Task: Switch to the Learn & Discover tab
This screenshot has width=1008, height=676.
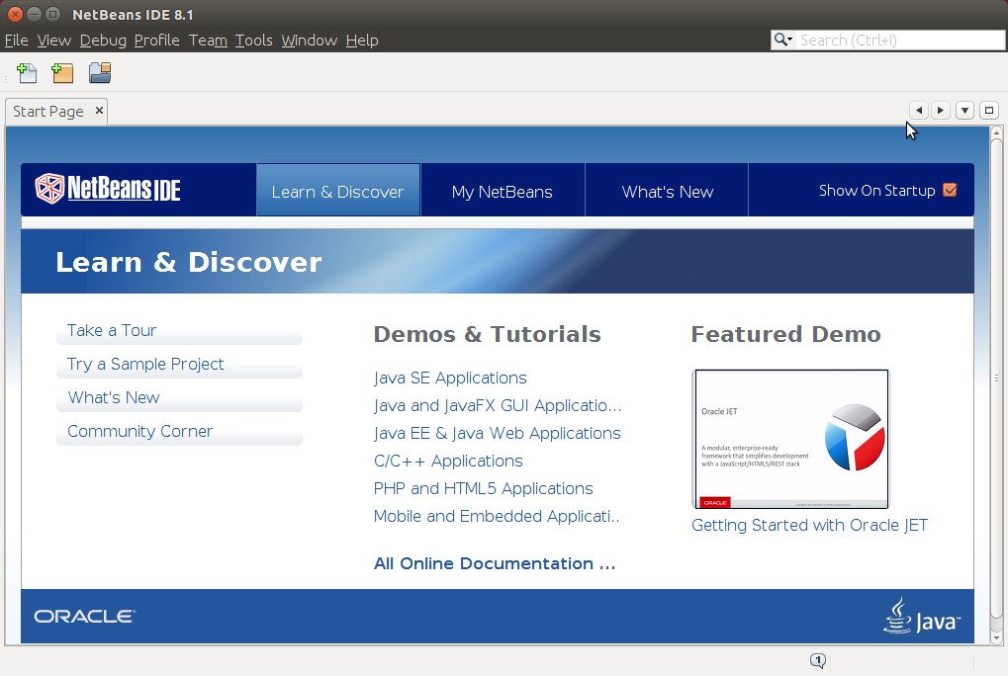Action: coord(337,191)
